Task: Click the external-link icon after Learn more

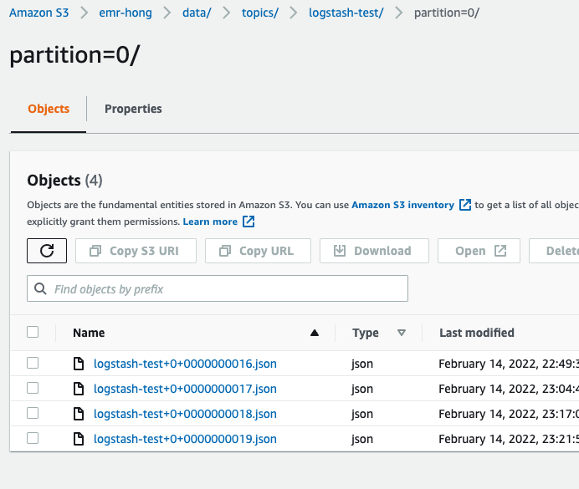Action: pyautogui.click(x=249, y=222)
